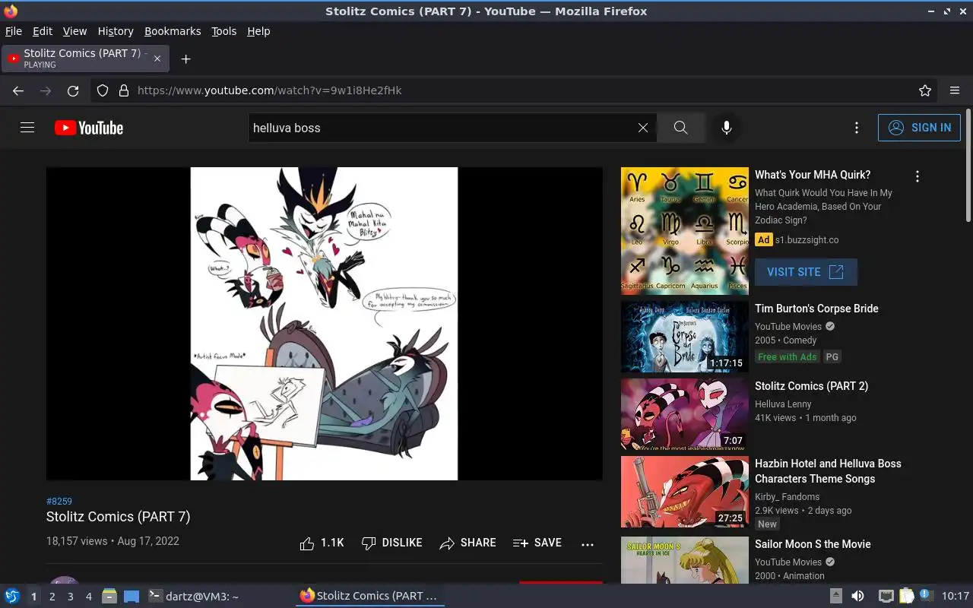Screen dimensions: 973x608
Task: Open more actions menu below video
Action: 587,543
